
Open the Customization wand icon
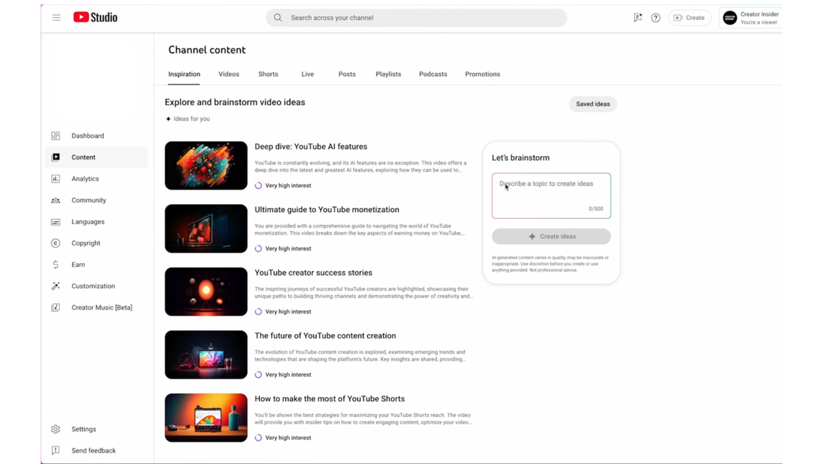(x=56, y=286)
